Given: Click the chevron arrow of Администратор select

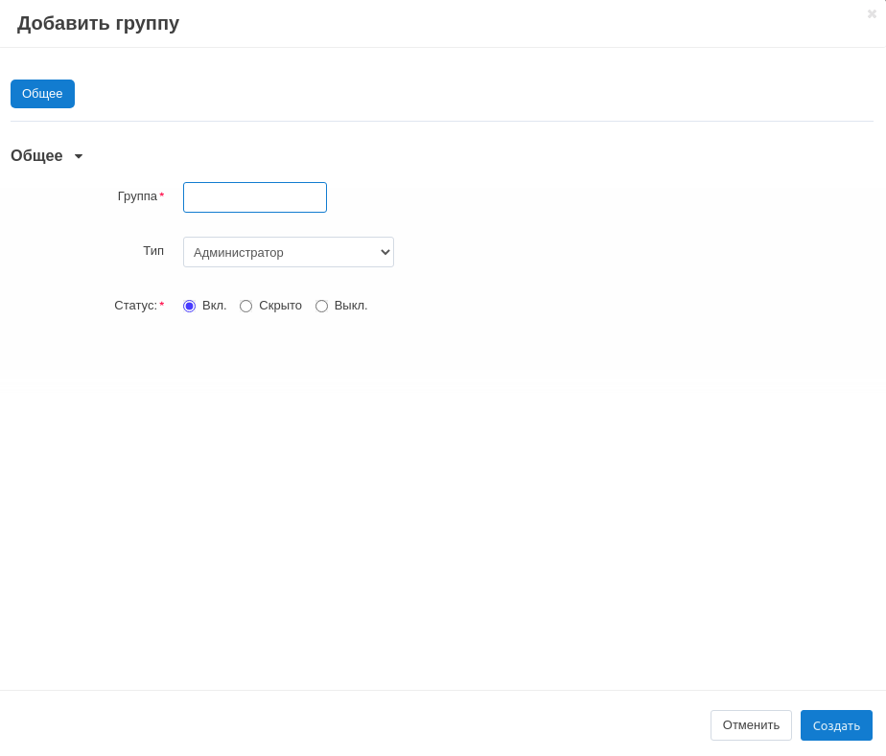Looking at the screenshot, I should pos(385,252).
